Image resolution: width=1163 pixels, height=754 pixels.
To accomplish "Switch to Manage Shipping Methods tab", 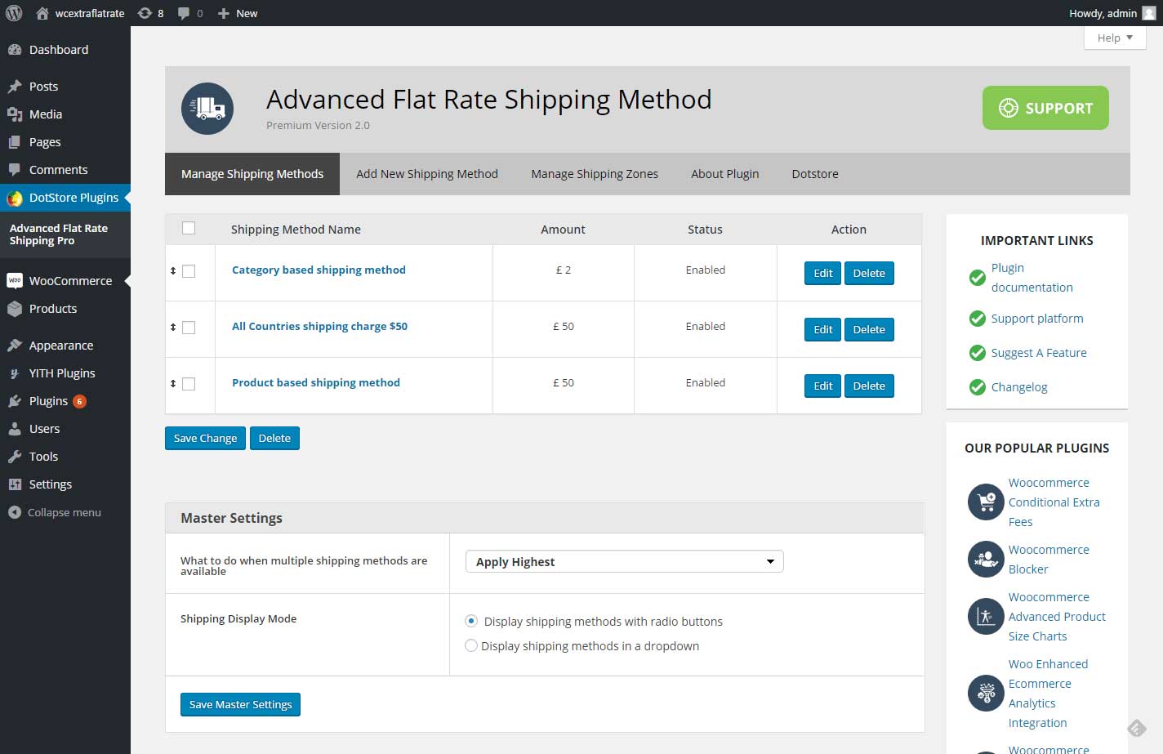I will 252,174.
